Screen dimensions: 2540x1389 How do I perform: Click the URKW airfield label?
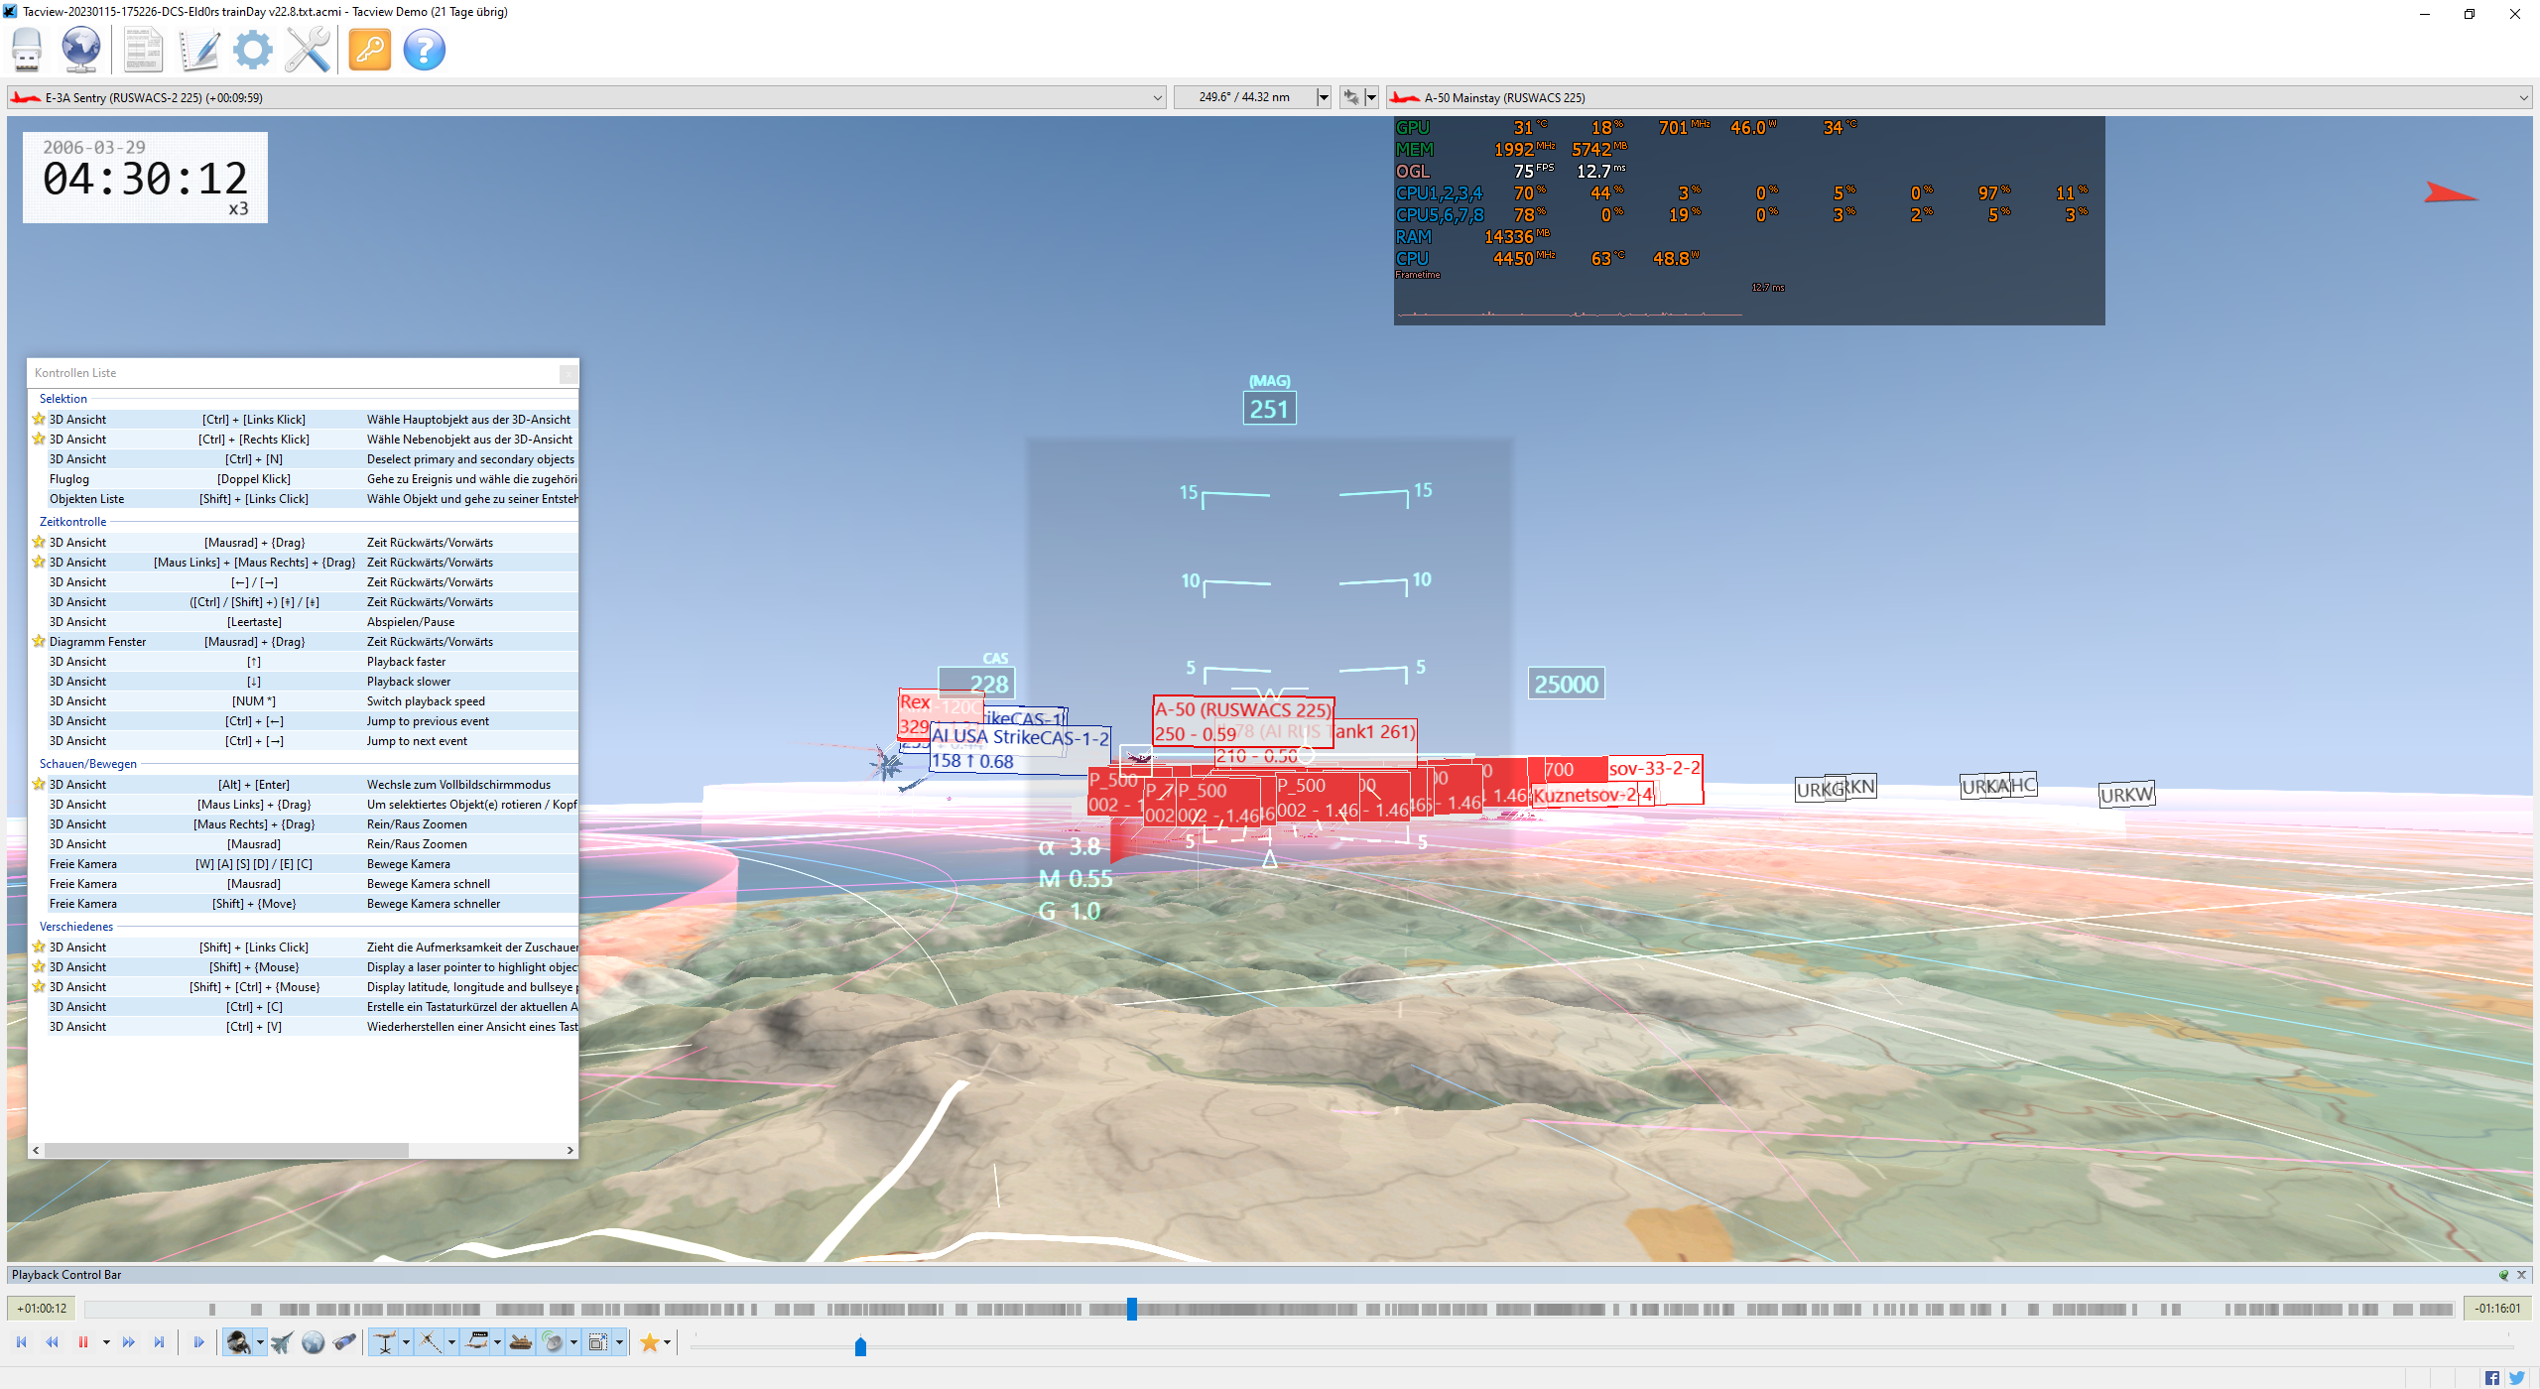[x=2126, y=795]
